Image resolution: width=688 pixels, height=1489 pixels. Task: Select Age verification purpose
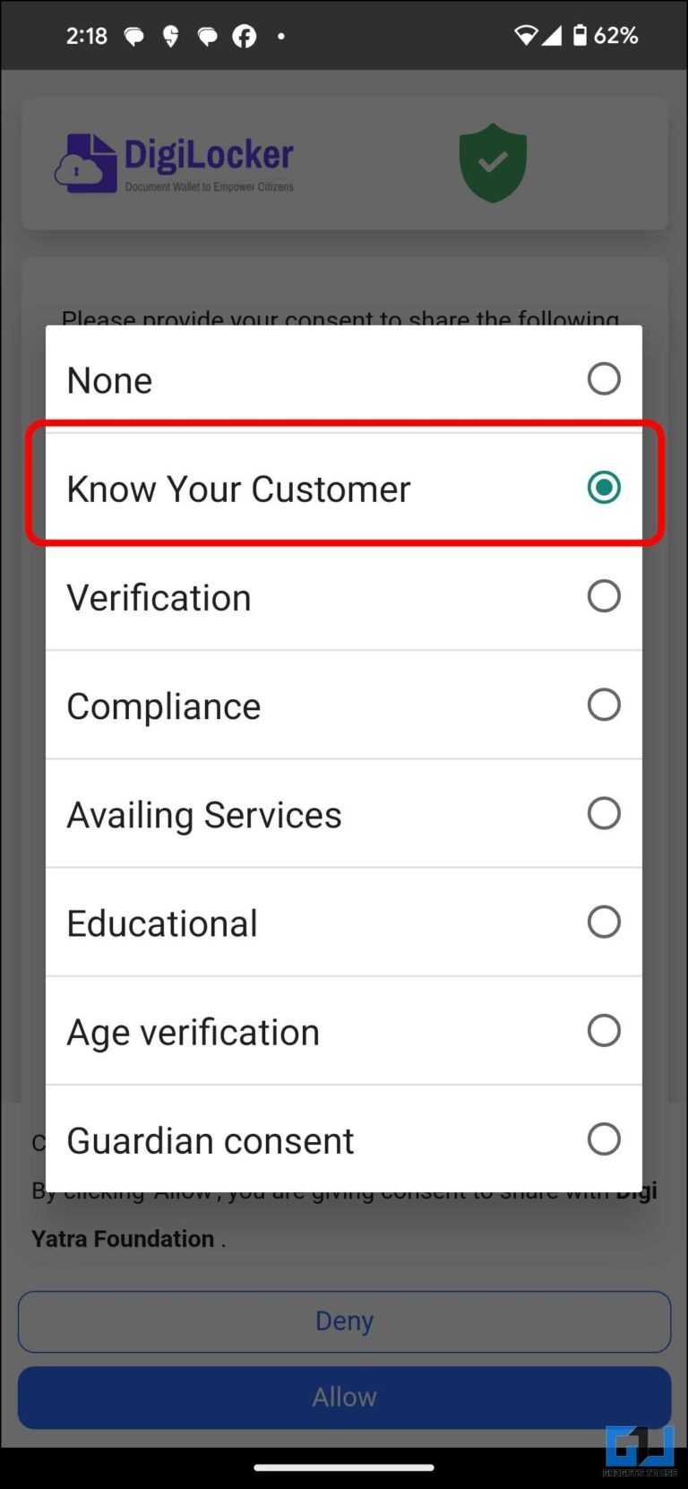344,1030
